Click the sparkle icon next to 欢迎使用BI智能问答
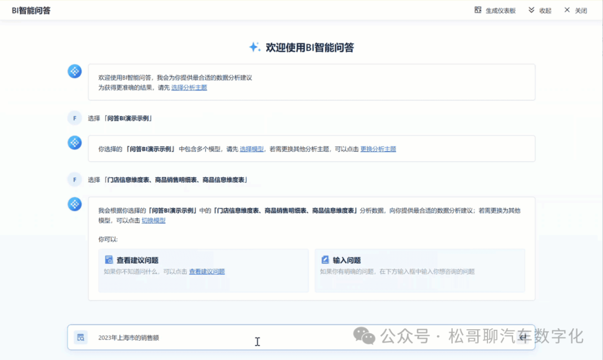 pos(254,47)
